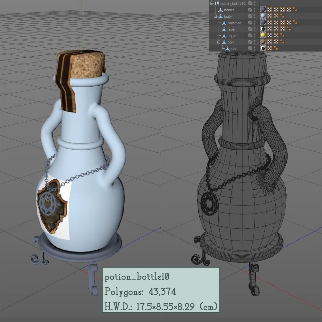The image size is (322, 322).
Task: Select the 'cork' object name
Action: [231, 42]
